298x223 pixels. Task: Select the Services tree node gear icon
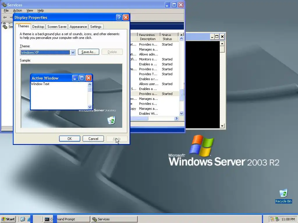[x=5, y=27]
